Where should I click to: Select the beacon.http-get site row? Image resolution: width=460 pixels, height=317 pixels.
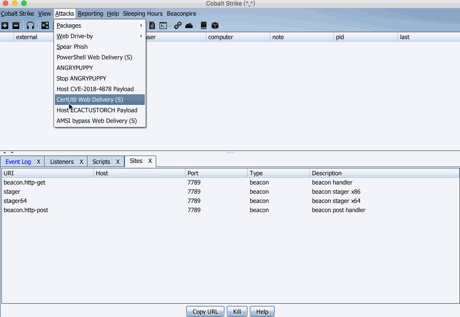click(230, 182)
